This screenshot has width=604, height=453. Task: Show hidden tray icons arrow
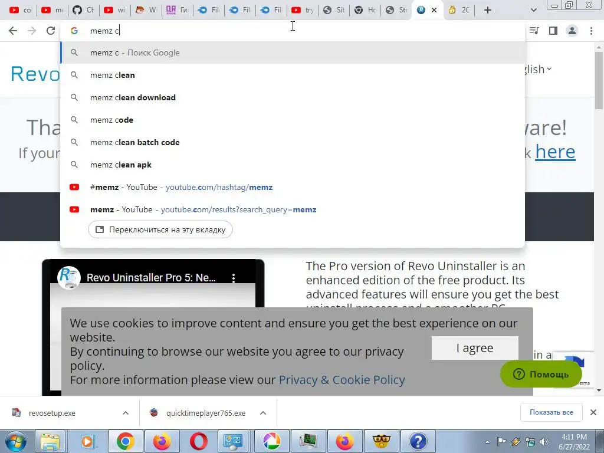[487, 442]
